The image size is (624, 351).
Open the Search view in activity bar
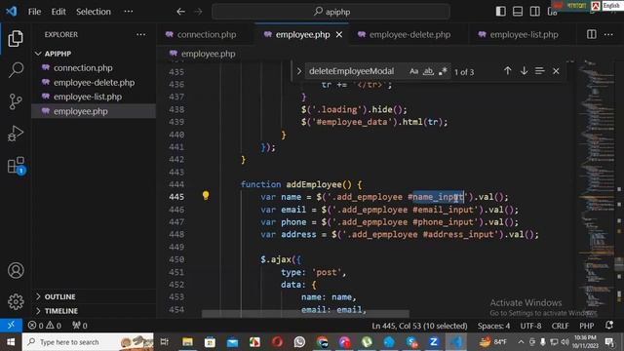coord(16,69)
